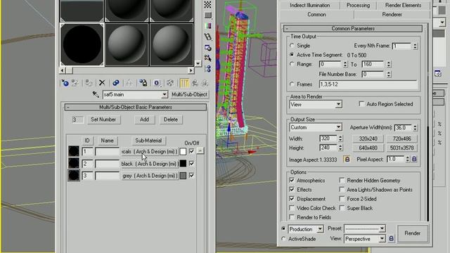This screenshot has width=450, height=253.
Task: Toggle the Pixel Aspect lock icon
Action: (x=414, y=159)
